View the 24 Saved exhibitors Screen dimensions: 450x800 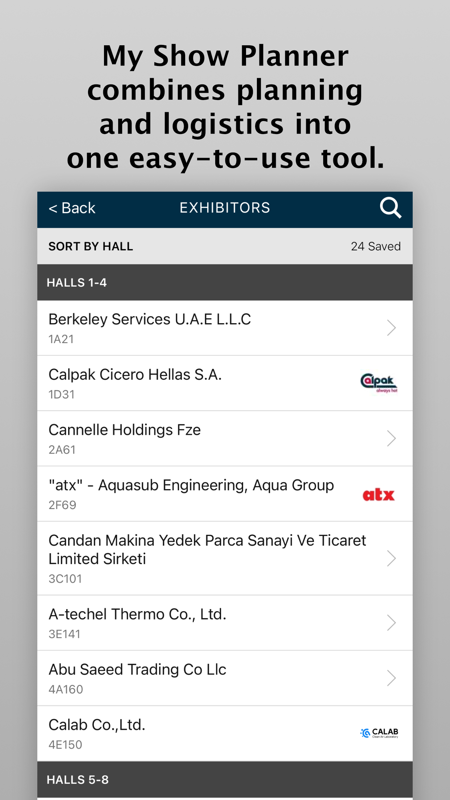pos(375,246)
